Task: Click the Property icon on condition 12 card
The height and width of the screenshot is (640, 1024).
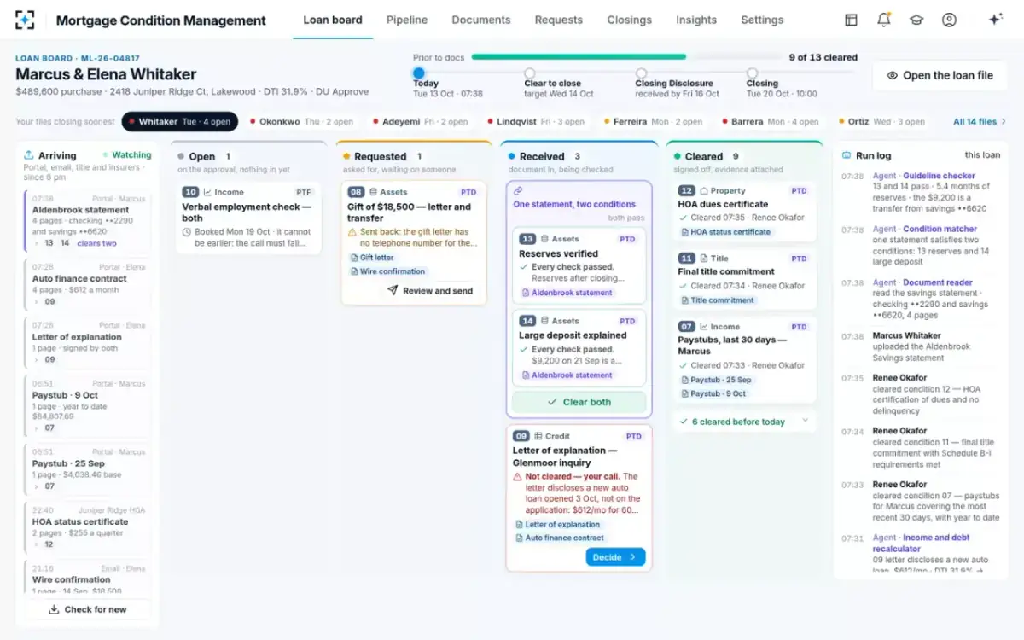Action: pos(704,191)
